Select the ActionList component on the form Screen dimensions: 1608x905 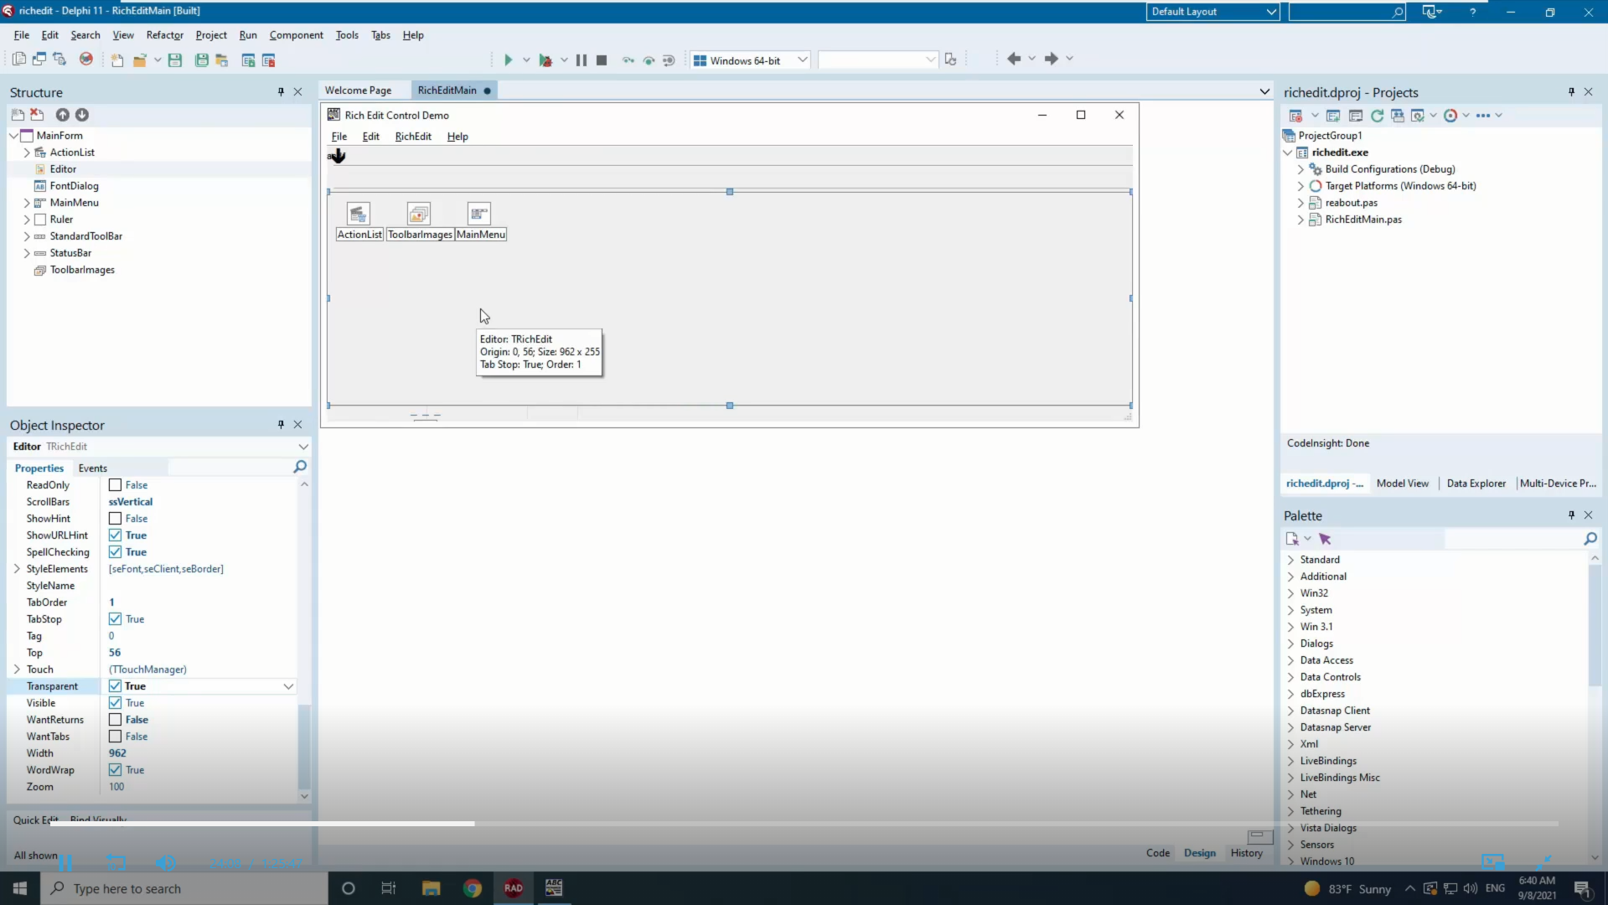tap(359, 214)
